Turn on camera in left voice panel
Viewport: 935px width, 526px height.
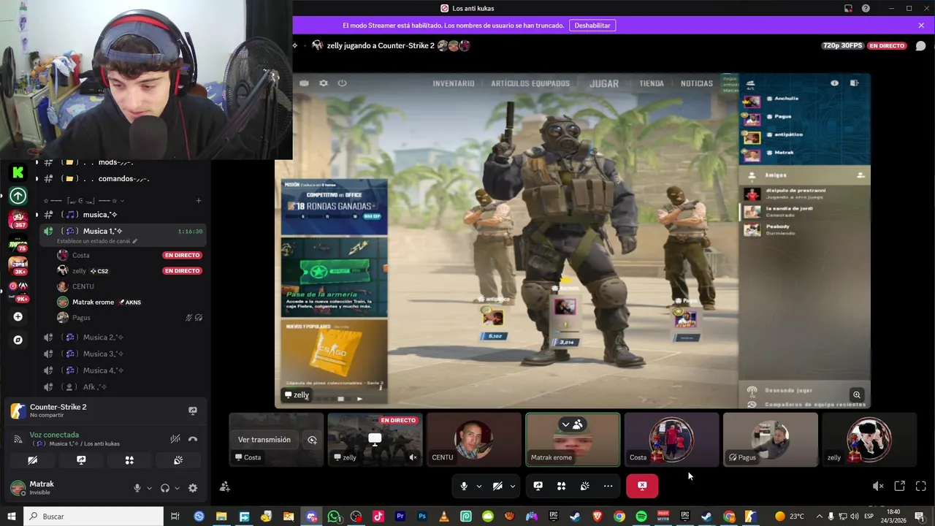(33, 460)
